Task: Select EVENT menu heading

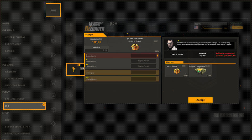Action: [6, 92]
